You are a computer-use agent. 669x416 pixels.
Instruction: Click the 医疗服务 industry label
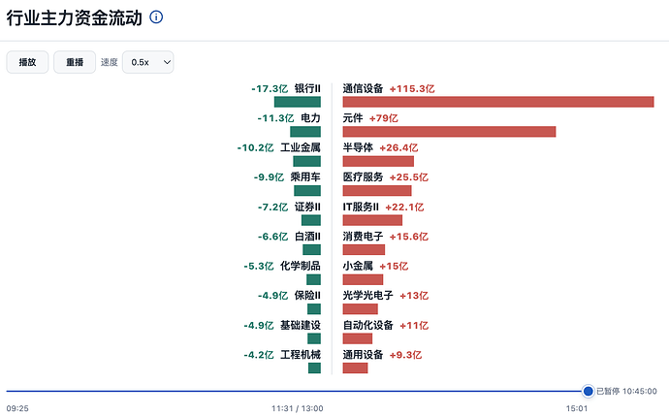[x=363, y=177]
